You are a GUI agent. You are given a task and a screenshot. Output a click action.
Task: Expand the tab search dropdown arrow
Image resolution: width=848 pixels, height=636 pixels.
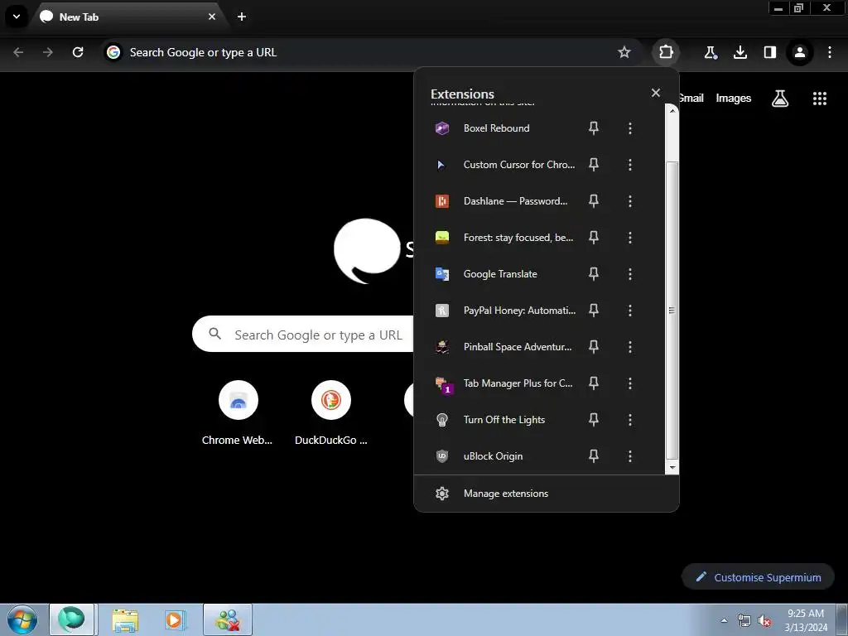[x=17, y=17]
